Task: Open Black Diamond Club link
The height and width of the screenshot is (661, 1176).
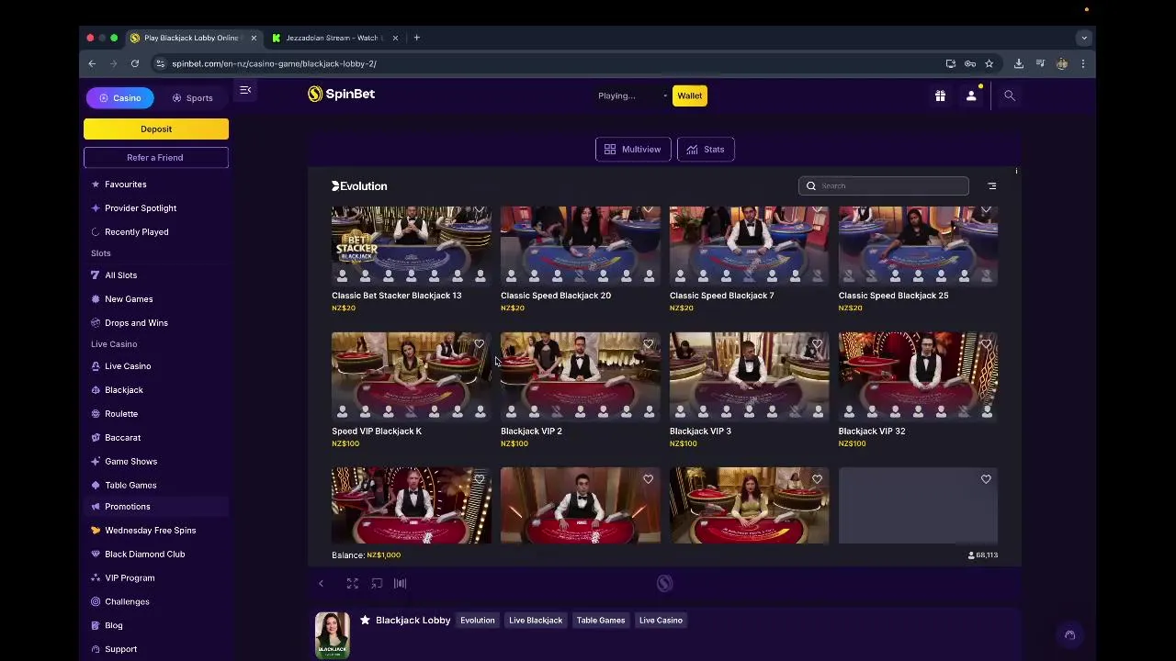Action: coord(144,555)
